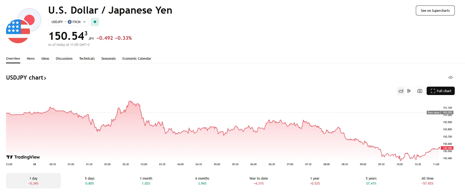This screenshot has height=195, width=465.
Task: Go to the Economic Calendar tab
Action: point(137,59)
